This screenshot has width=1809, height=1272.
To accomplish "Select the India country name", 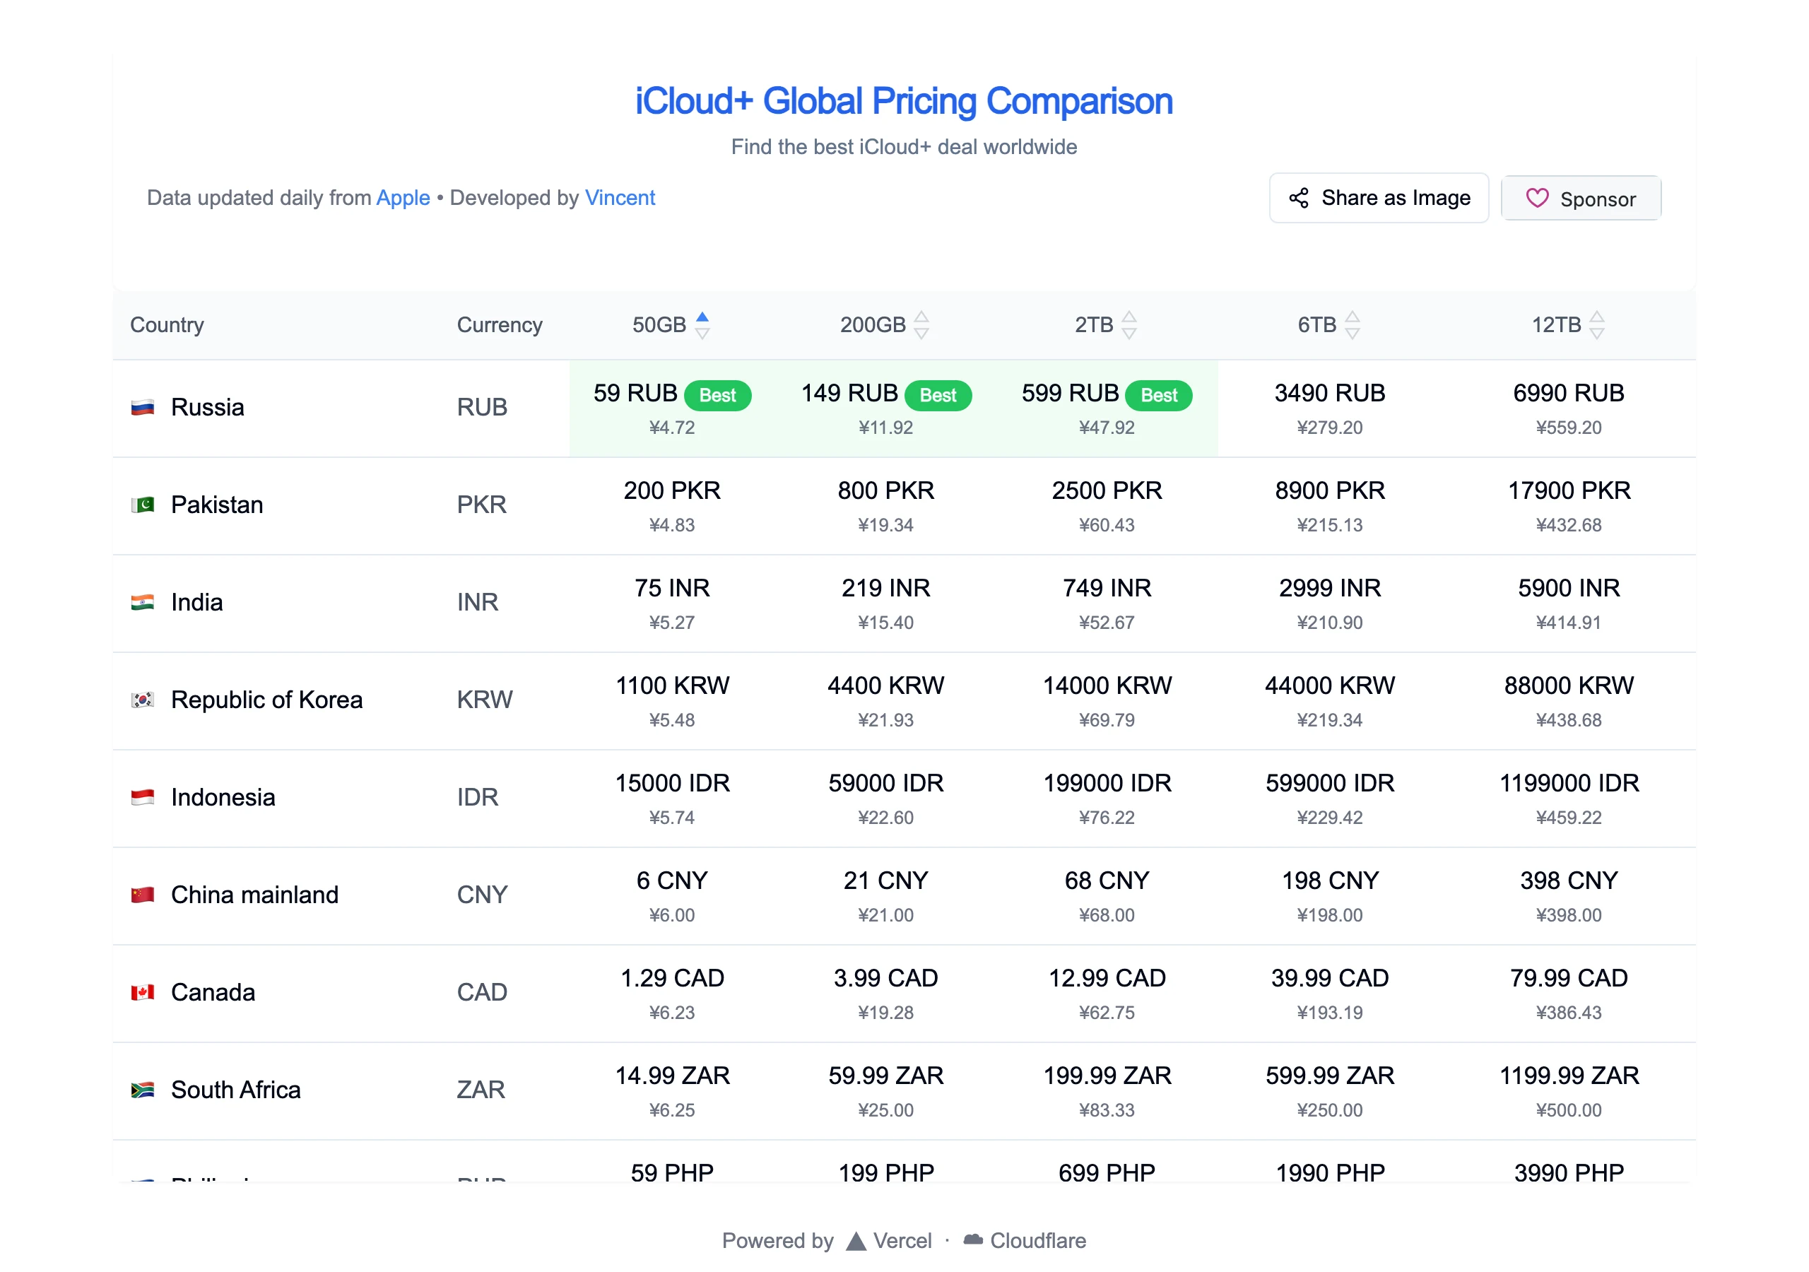I will 197,602.
